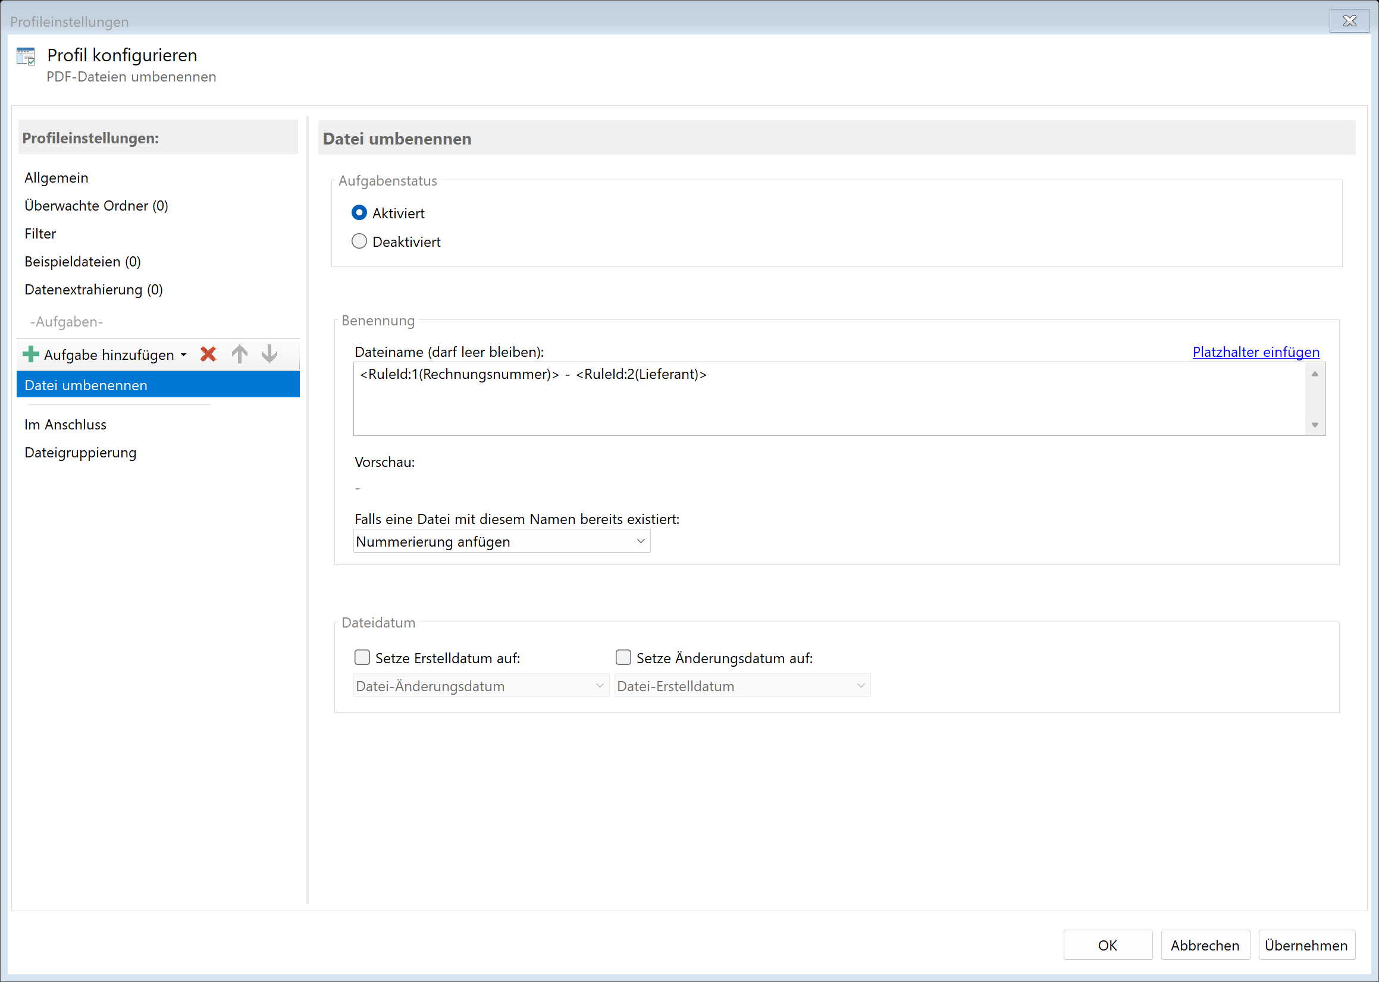Viewport: 1379px width, 982px height.
Task: Close the Profileinstellungen dialog window
Action: click(x=1349, y=21)
